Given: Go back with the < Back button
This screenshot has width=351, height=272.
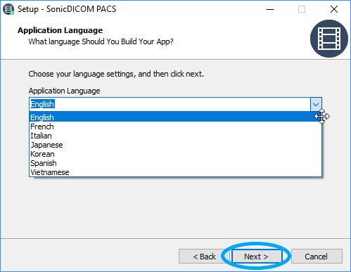Looking at the screenshot, I should pyautogui.click(x=203, y=257).
